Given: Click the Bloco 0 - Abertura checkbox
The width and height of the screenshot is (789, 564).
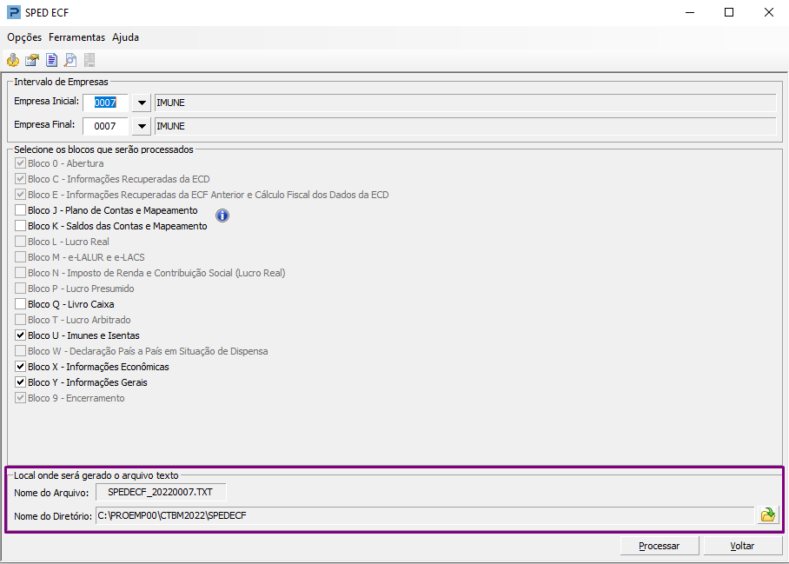Looking at the screenshot, I should click(20, 163).
